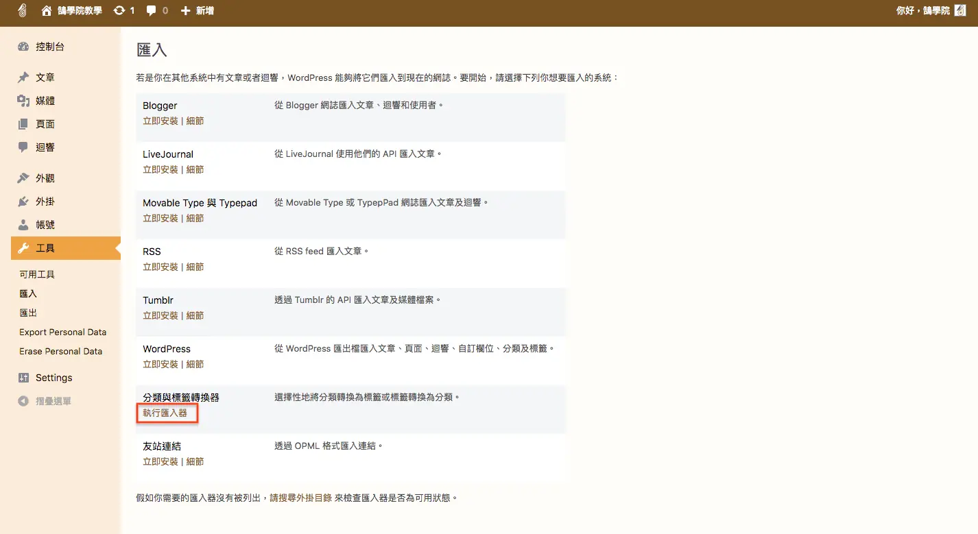Click 立即安裝 for LiveJournal

point(160,169)
